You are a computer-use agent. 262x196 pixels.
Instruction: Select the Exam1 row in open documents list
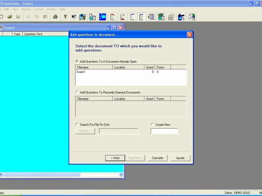pyautogui.click(x=131, y=72)
